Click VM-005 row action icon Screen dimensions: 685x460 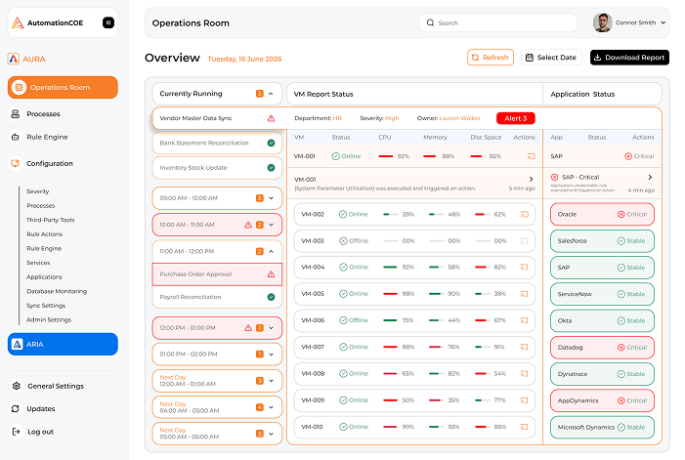(x=524, y=294)
